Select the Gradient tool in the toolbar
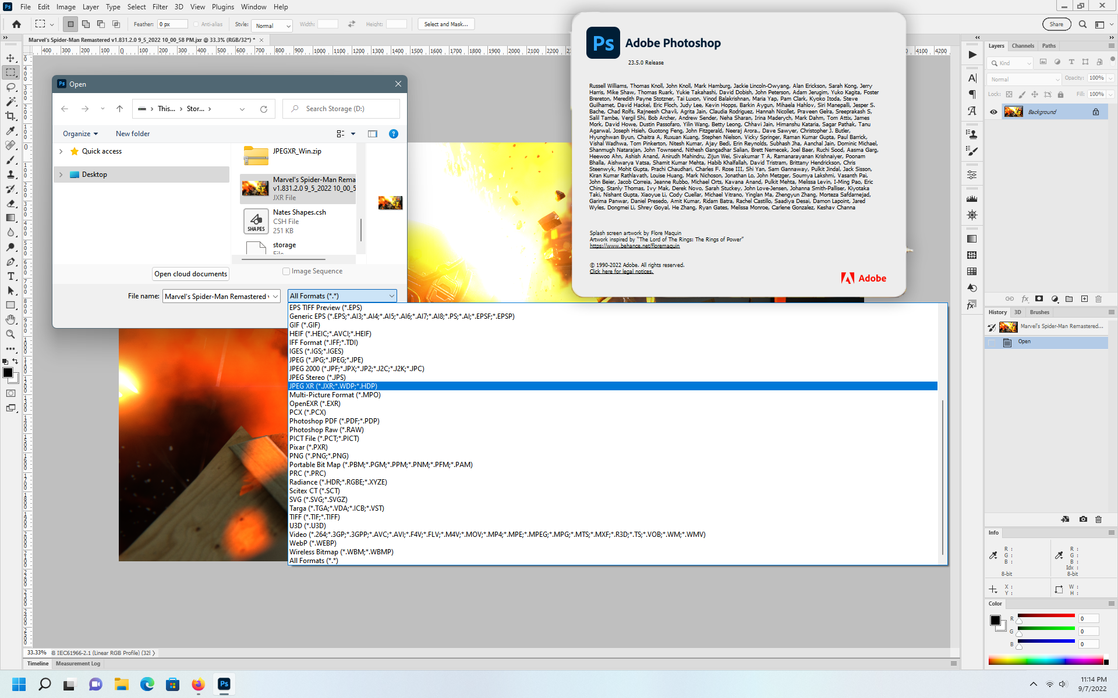The height and width of the screenshot is (698, 1118). tap(10, 218)
